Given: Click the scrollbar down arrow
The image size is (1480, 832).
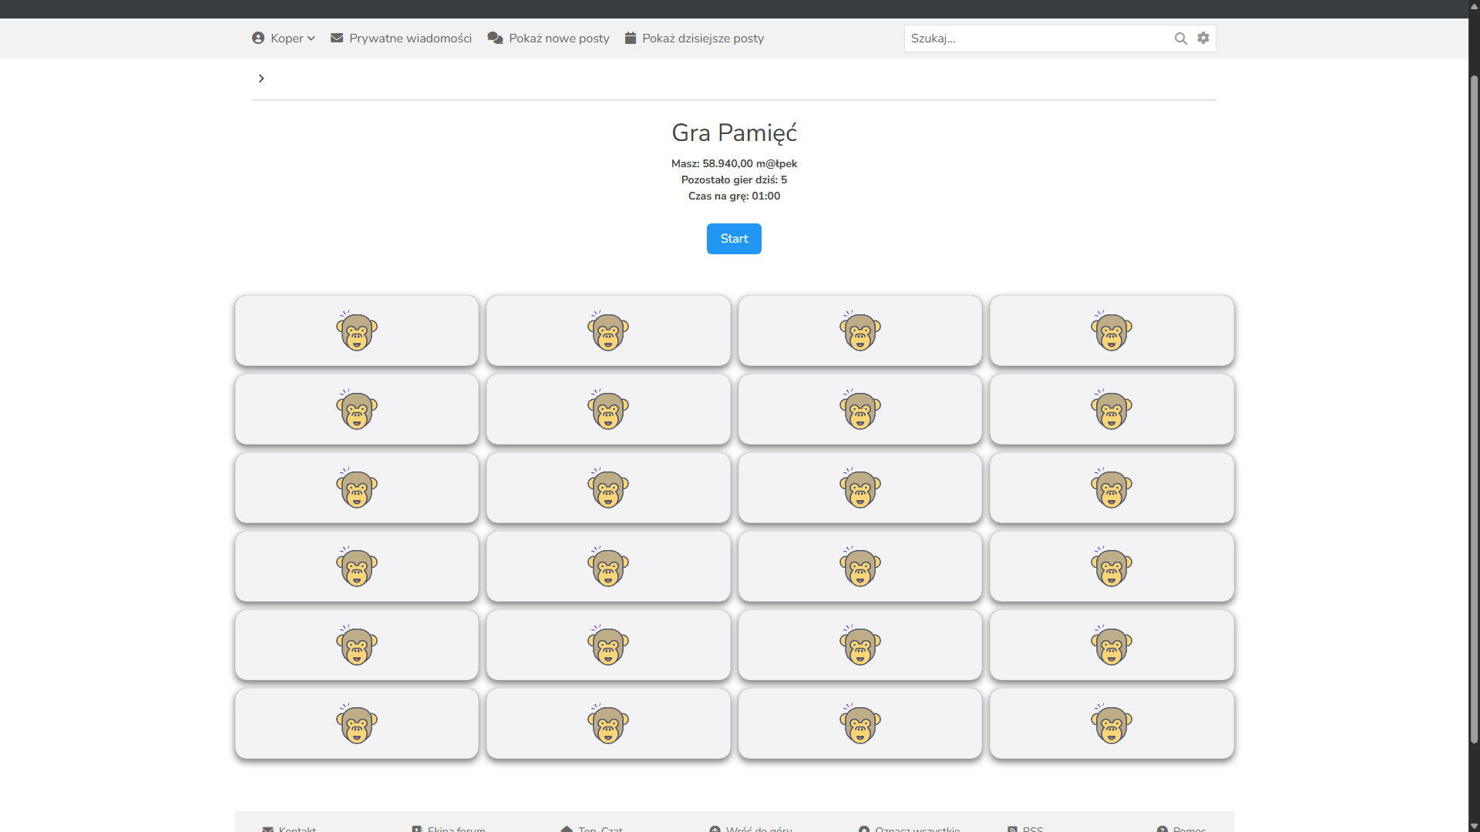Looking at the screenshot, I should [x=1474, y=827].
